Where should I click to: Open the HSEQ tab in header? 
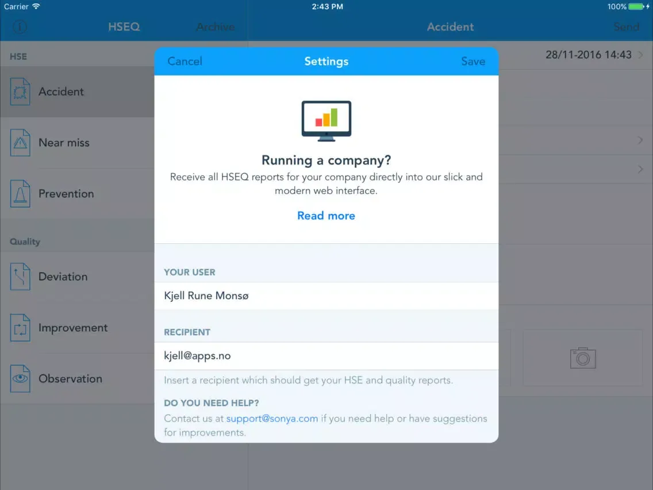(x=124, y=26)
